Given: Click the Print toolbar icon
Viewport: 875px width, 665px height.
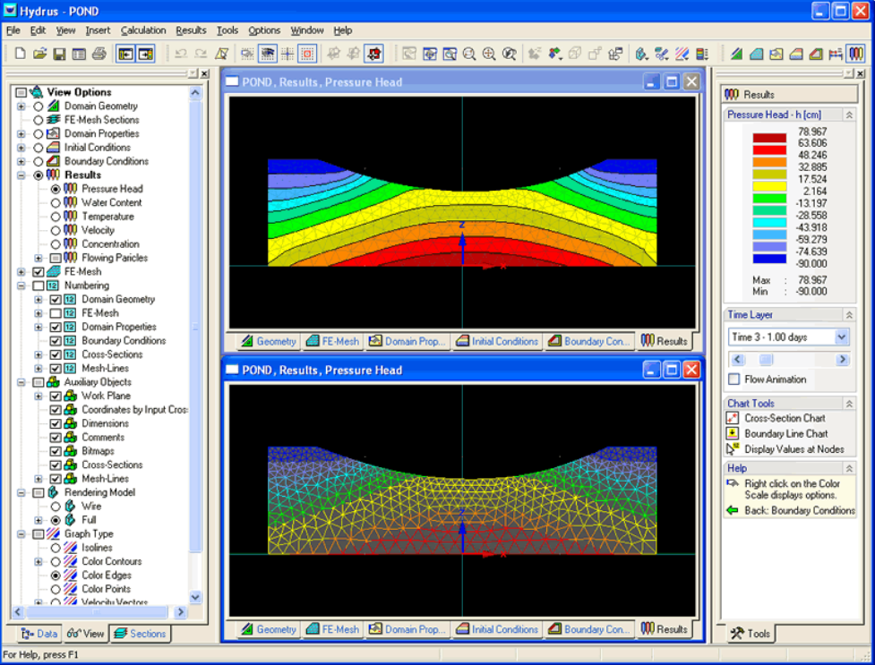Looking at the screenshot, I should (99, 54).
